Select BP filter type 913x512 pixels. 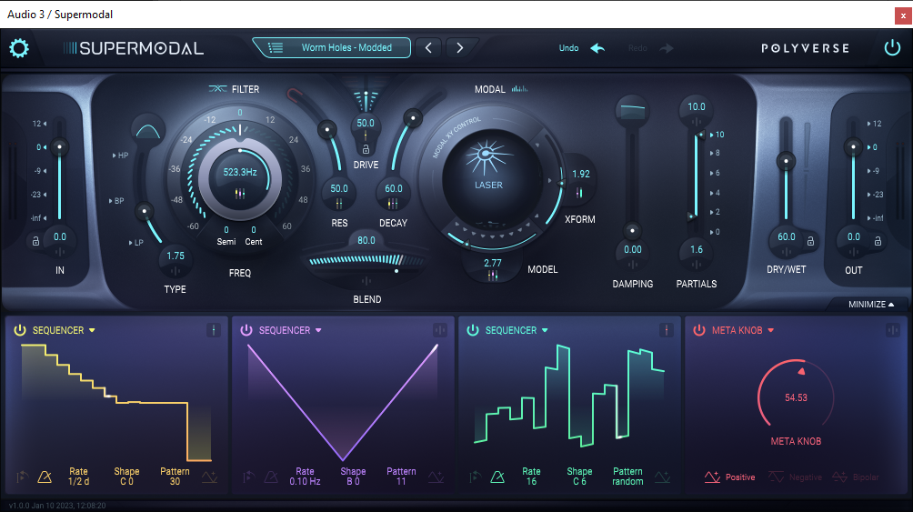tap(116, 201)
